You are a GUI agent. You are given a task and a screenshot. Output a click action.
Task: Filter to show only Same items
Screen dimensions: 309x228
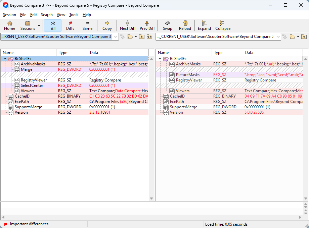(x=87, y=25)
